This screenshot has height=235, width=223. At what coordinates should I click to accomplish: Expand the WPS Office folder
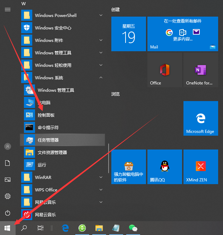101,190
